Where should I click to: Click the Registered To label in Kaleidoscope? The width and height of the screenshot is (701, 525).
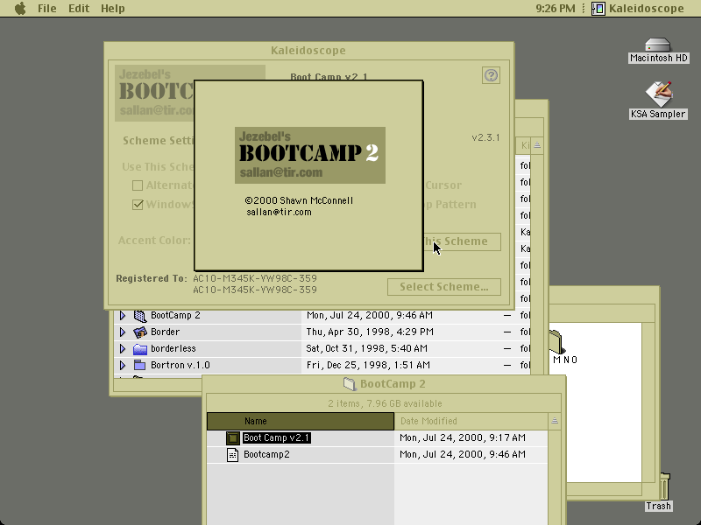coord(151,278)
